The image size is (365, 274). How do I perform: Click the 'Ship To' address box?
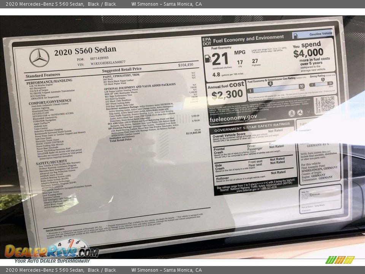(320, 199)
